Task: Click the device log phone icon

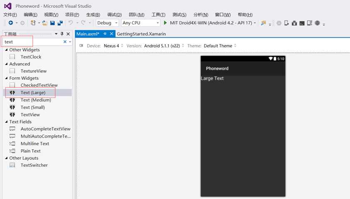Action: coord(309,23)
